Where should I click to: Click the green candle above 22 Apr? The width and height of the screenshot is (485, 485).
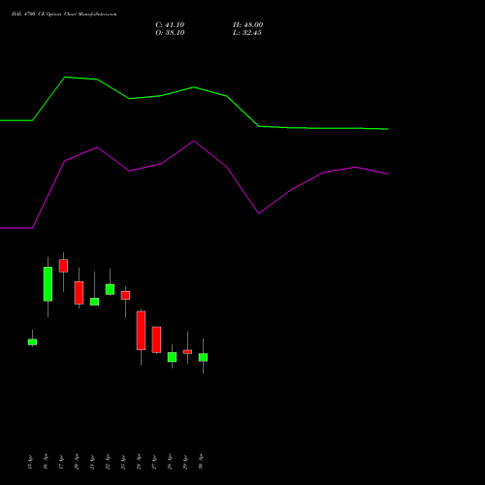click(x=110, y=289)
